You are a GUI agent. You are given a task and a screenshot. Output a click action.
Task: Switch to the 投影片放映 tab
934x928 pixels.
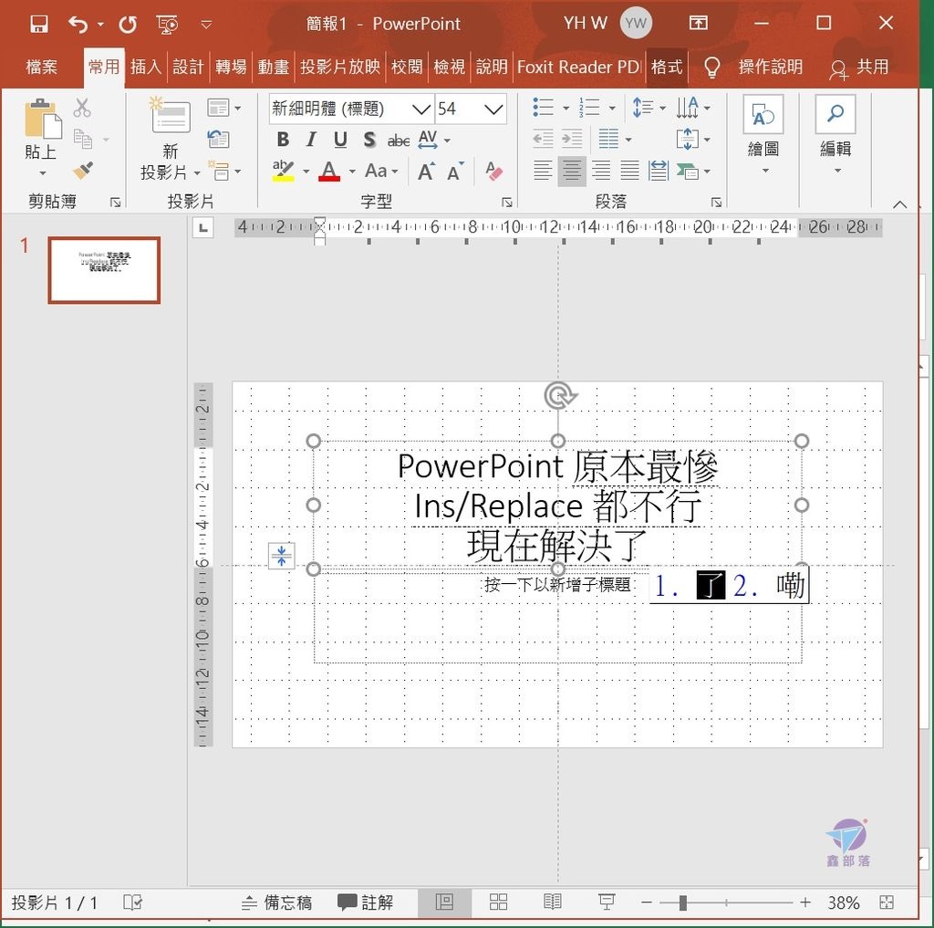pyautogui.click(x=340, y=67)
